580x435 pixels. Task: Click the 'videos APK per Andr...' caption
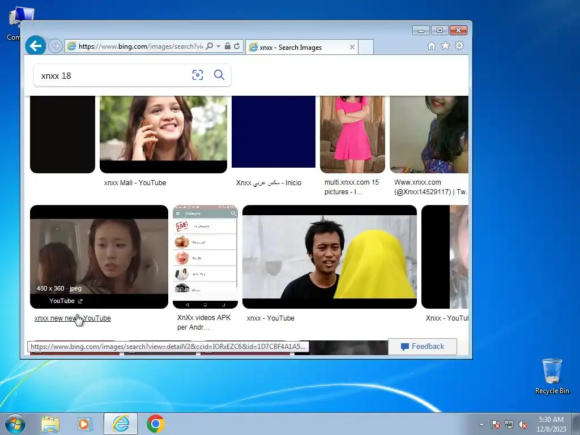(x=204, y=322)
